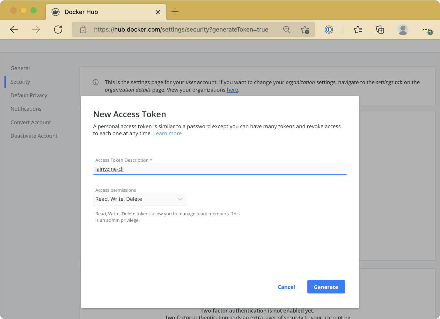Open Security settings section
Image resolution: width=440 pixels, height=319 pixels.
pos(20,82)
